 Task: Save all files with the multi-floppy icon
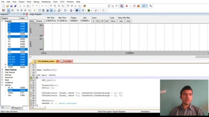coord(15,6)
